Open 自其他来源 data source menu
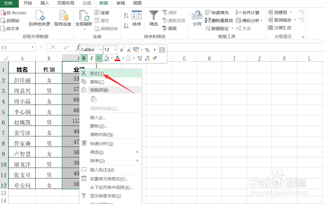The image size is (325, 204). (x=40, y=21)
